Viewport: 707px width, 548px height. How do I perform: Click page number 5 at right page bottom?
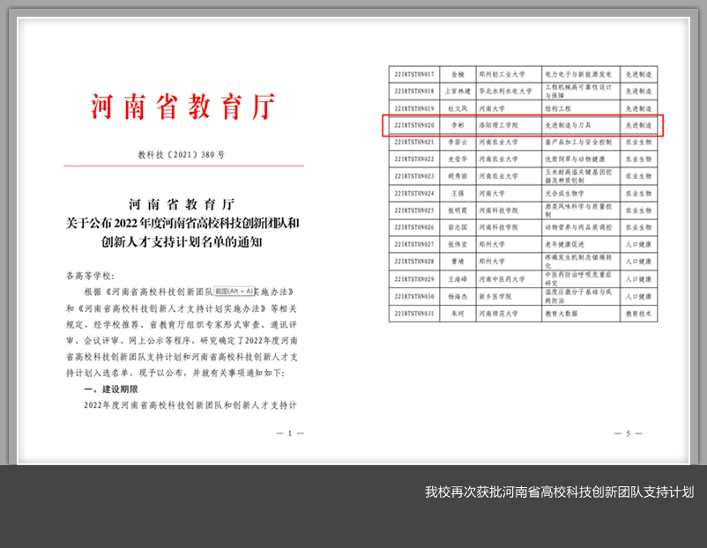pos(628,433)
